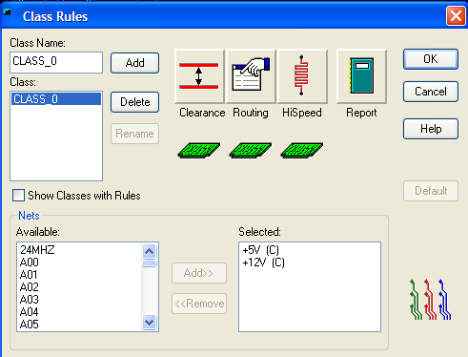This screenshot has width=468, height=357.
Task: Click the Available list scroll-up arrow
Action: (149, 251)
